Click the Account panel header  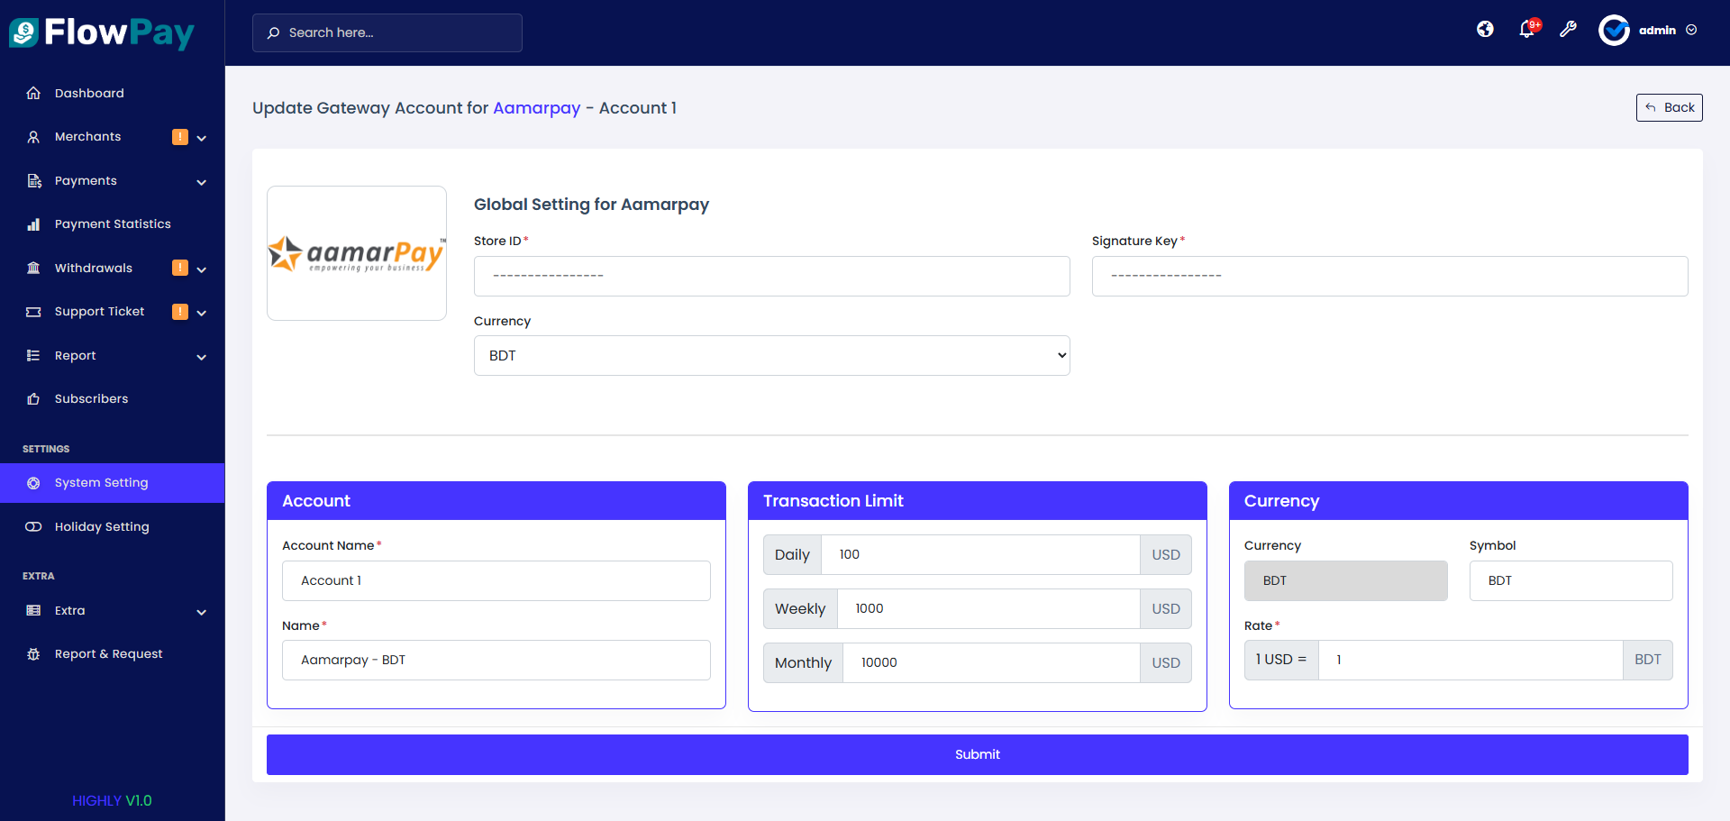[x=496, y=500]
